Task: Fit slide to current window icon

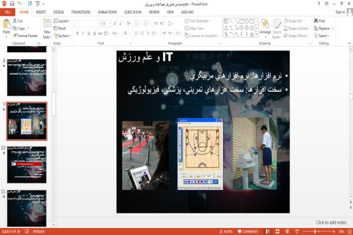Action: coord(349,231)
